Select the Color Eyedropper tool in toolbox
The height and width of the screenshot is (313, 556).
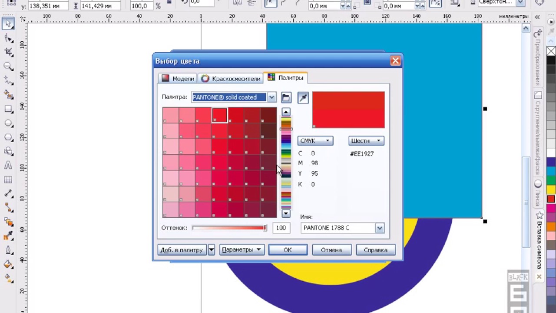8,236
